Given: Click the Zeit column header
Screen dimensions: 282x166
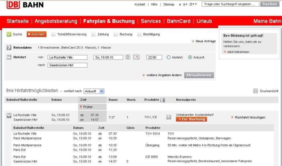Looking at the screenshot, I should point(83,100).
